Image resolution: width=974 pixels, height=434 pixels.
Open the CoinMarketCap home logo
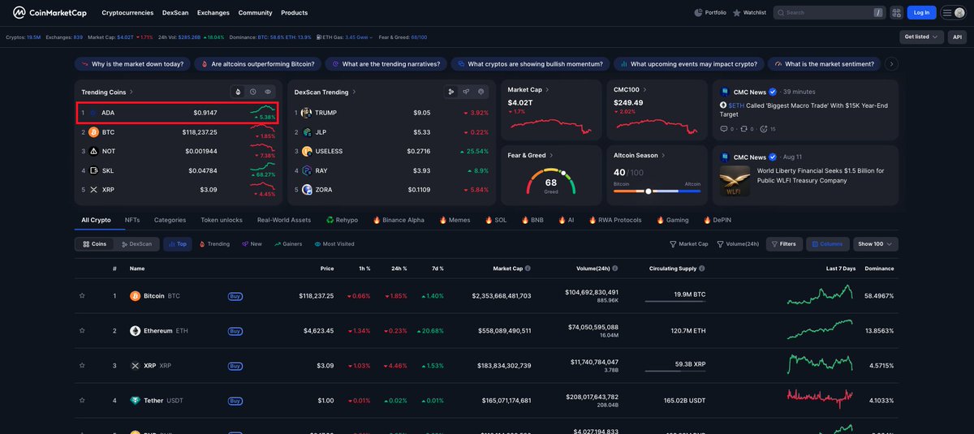[50, 13]
